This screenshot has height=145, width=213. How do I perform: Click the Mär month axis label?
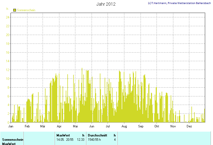tap(43, 126)
